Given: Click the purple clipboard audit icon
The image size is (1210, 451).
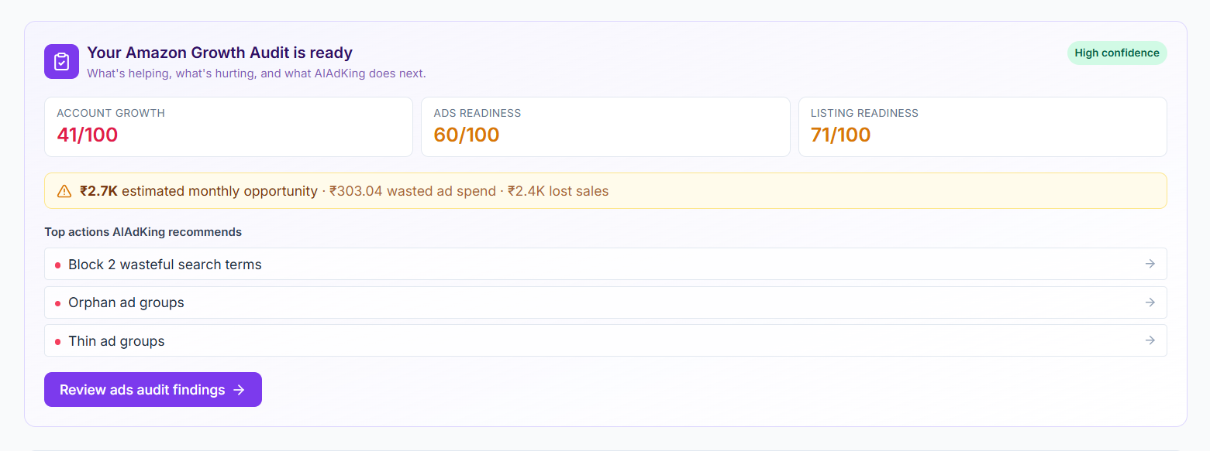Looking at the screenshot, I should [x=61, y=61].
